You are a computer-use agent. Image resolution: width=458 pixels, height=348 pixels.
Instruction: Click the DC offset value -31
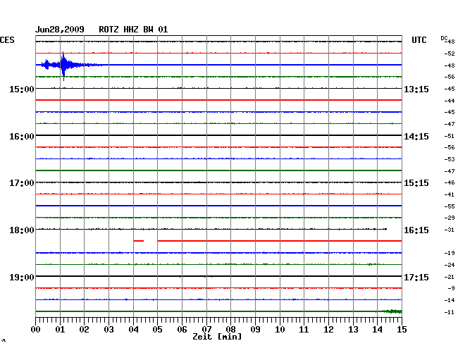click(450, 230)
